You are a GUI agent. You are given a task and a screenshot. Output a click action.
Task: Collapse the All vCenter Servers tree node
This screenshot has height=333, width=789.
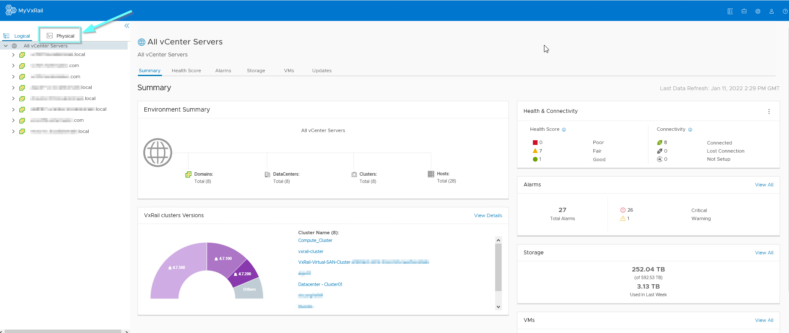point(6,46)
